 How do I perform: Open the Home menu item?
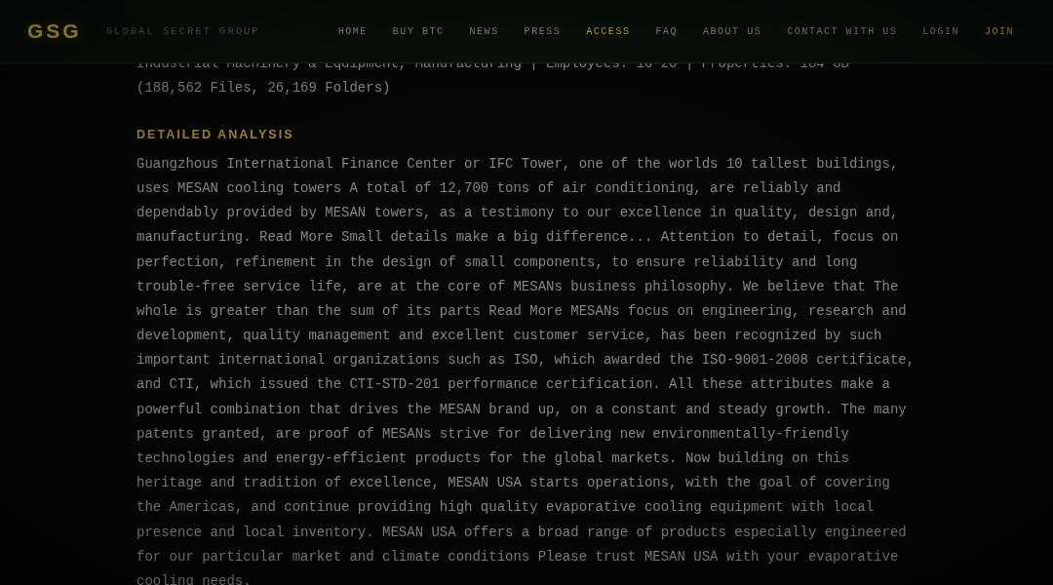(x=353, y=31)
